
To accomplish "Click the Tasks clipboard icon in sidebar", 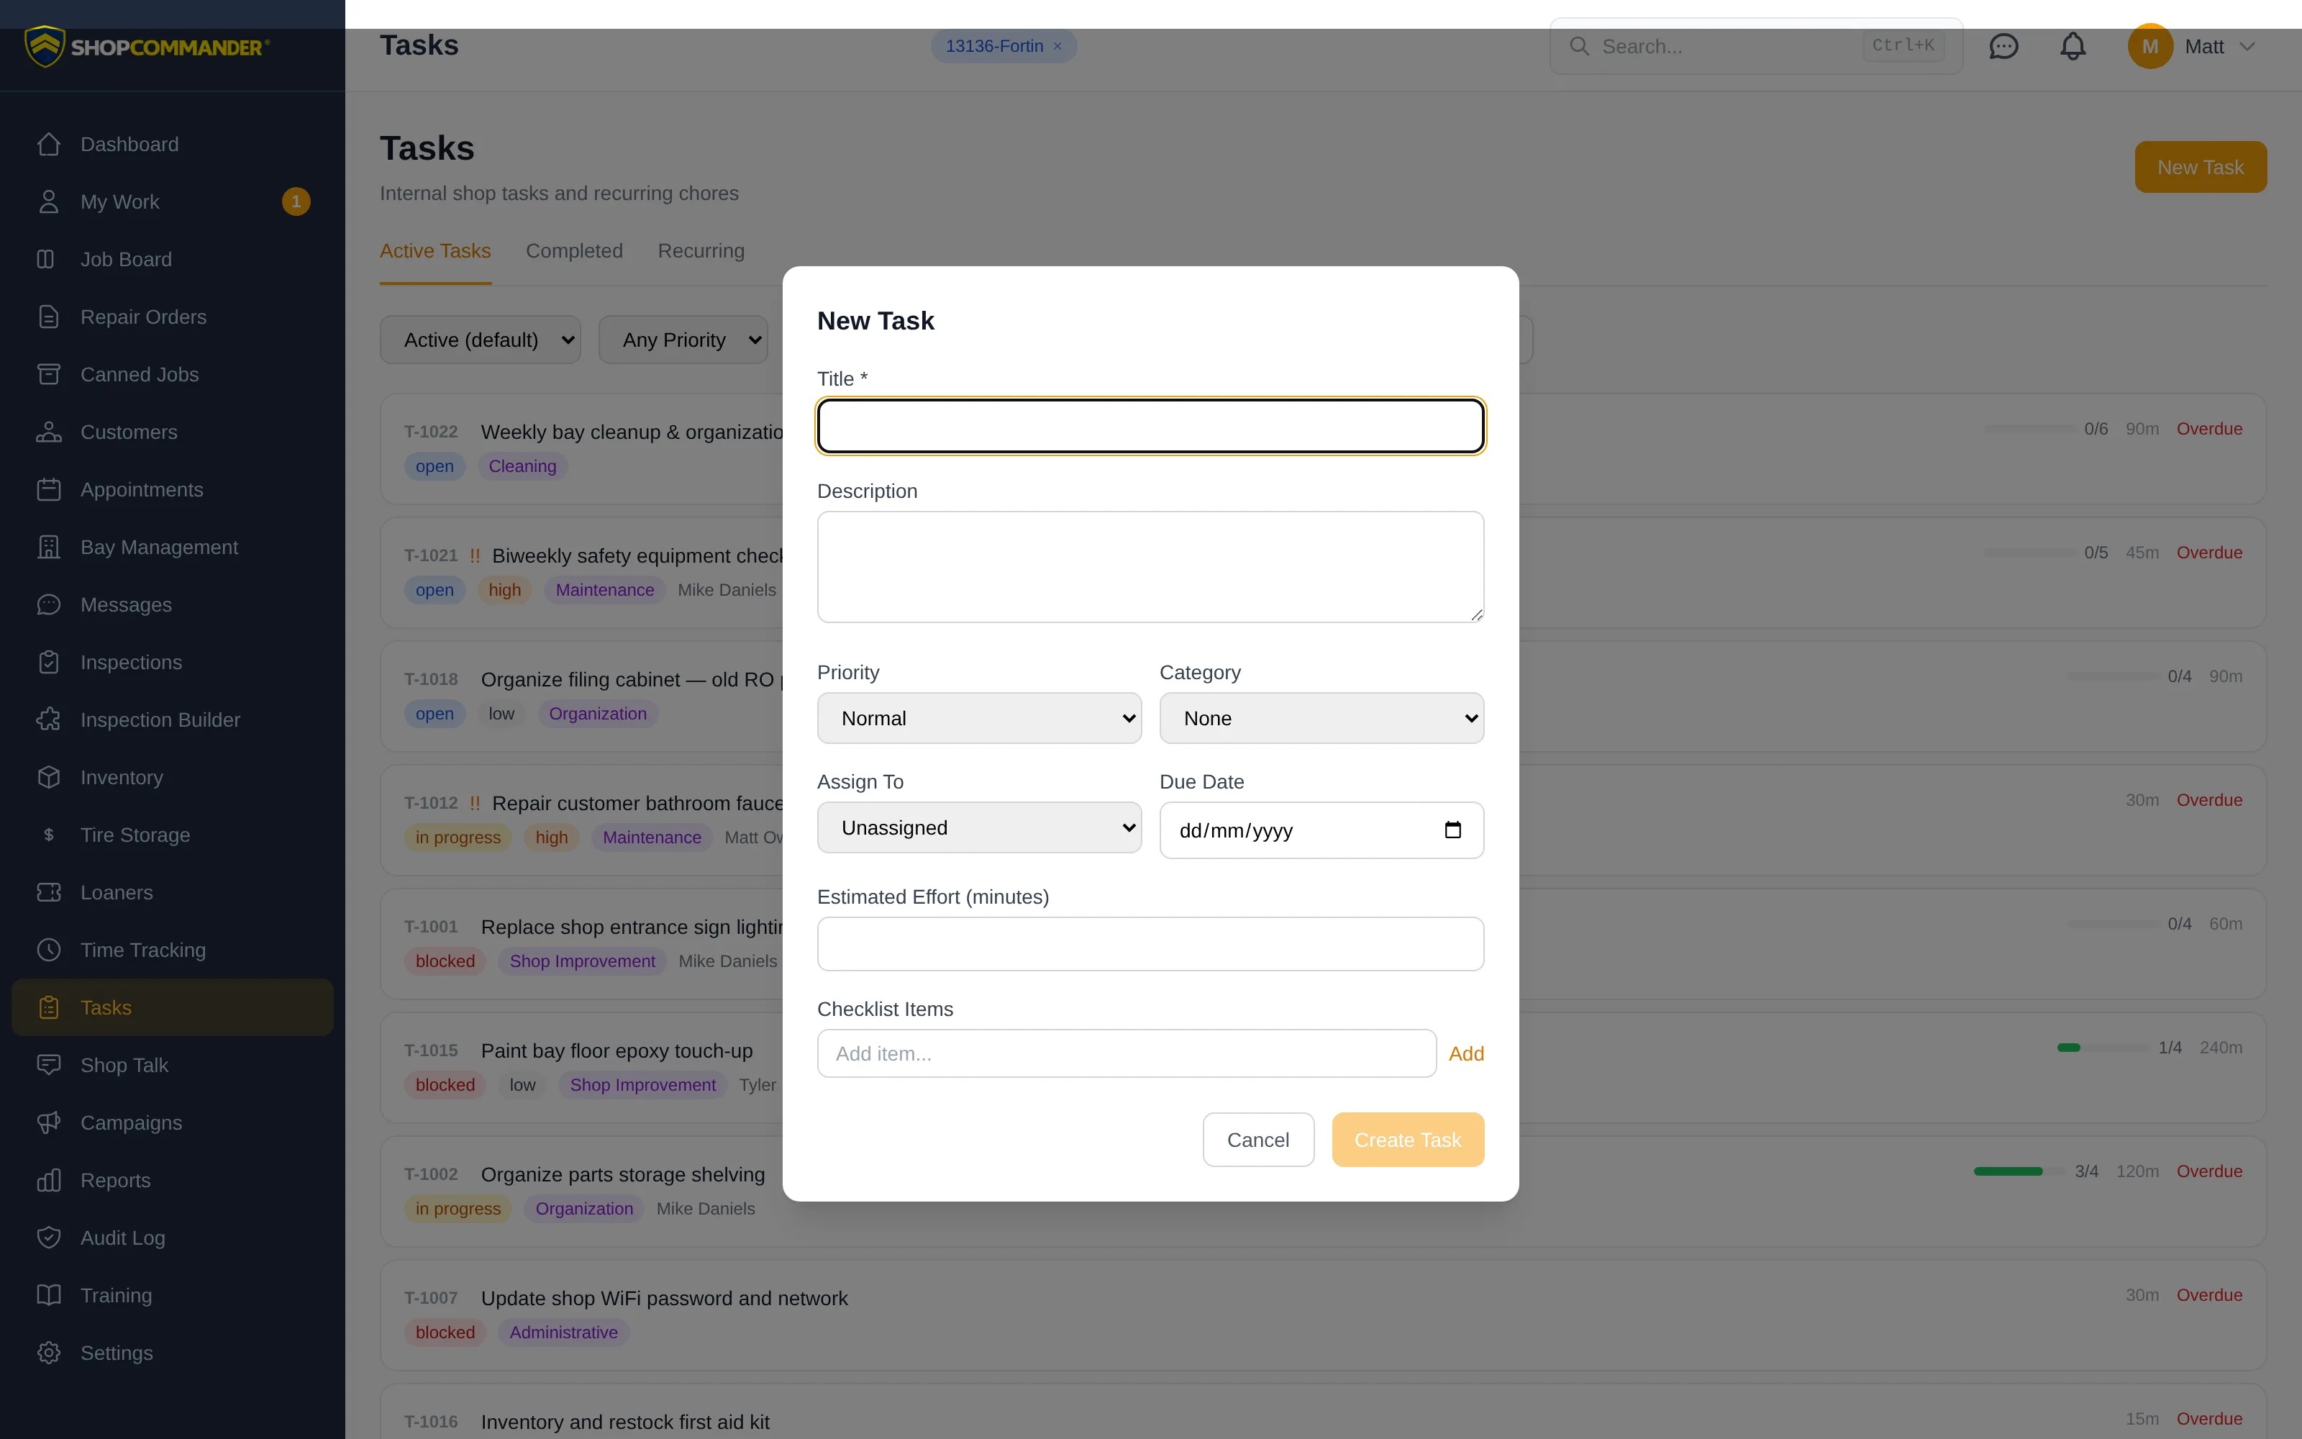I will (x=48, y=1008).
